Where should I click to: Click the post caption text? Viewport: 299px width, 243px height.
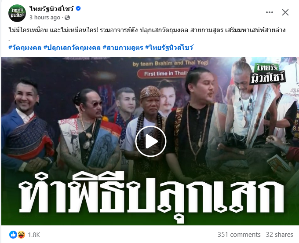tap(147, 30)
